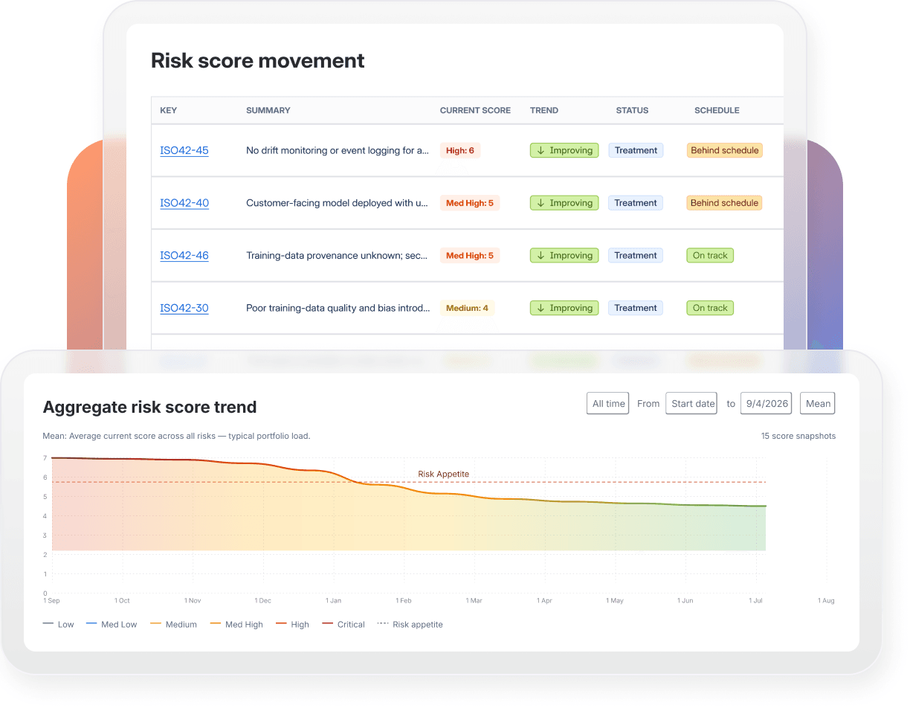The width and height of the screenshot is (910, 711).
Task: Click Improving trend badge for ISO42-46
Action: click(564, 255)
